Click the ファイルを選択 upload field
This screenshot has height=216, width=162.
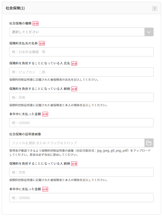(77, 143)
